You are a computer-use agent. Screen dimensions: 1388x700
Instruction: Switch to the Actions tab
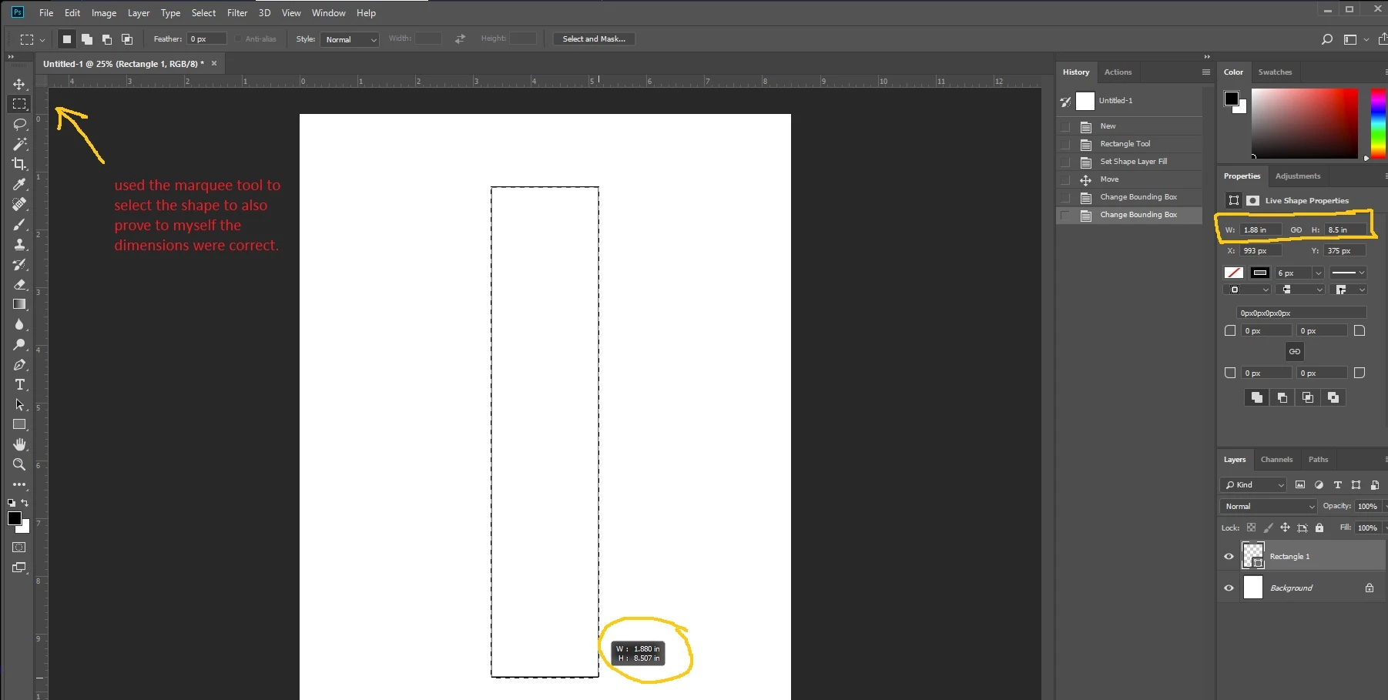1118,72
